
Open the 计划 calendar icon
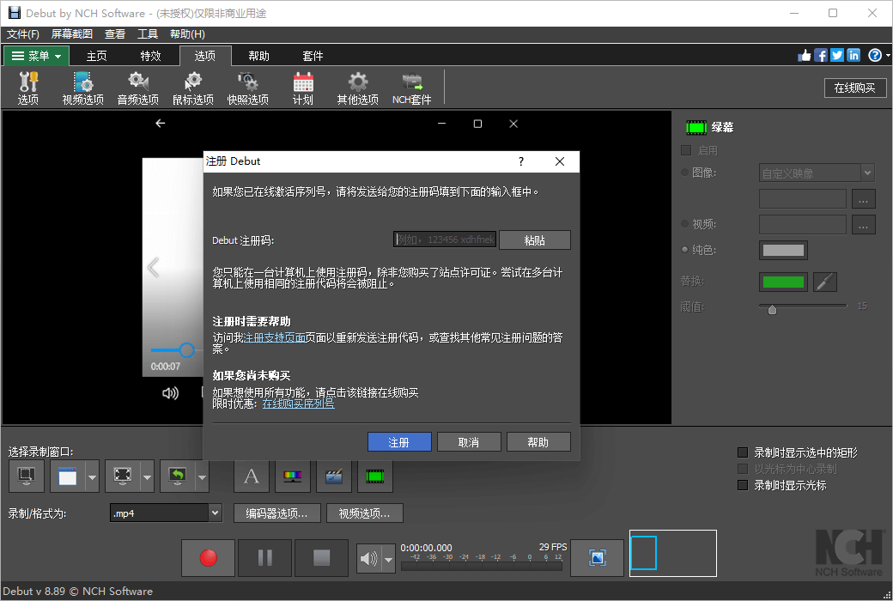click(303, 88)
